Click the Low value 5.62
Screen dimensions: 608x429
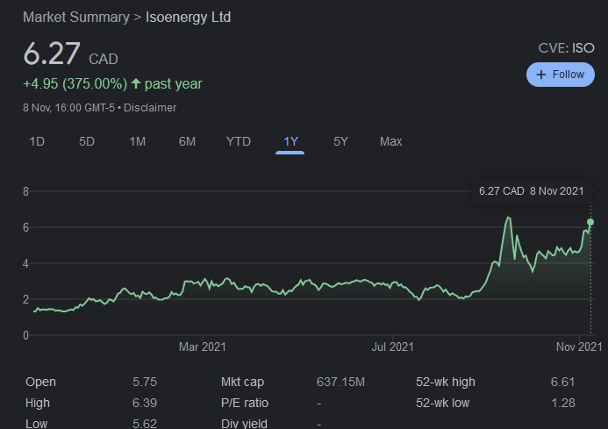(x=145, y=423)
